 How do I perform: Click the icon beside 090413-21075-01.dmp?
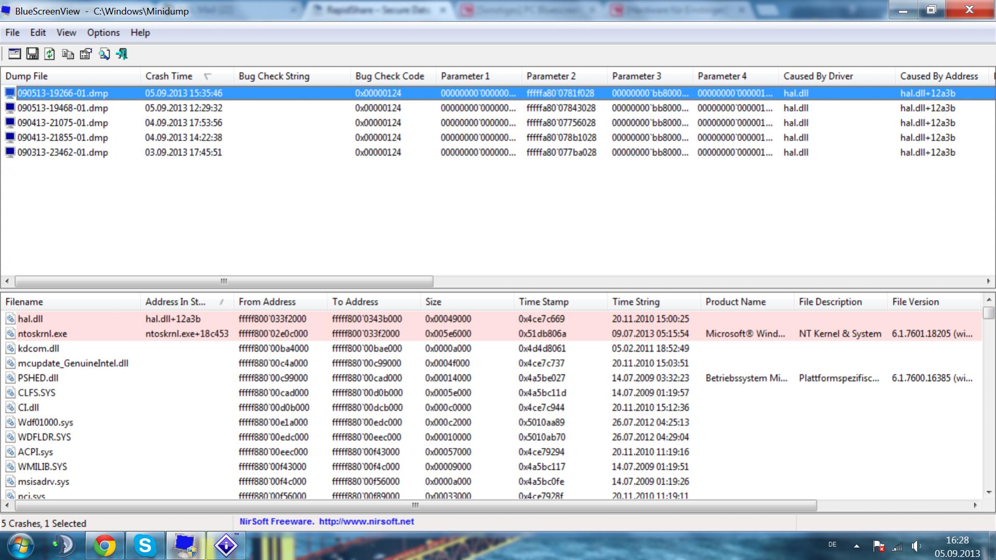(10, 123)
